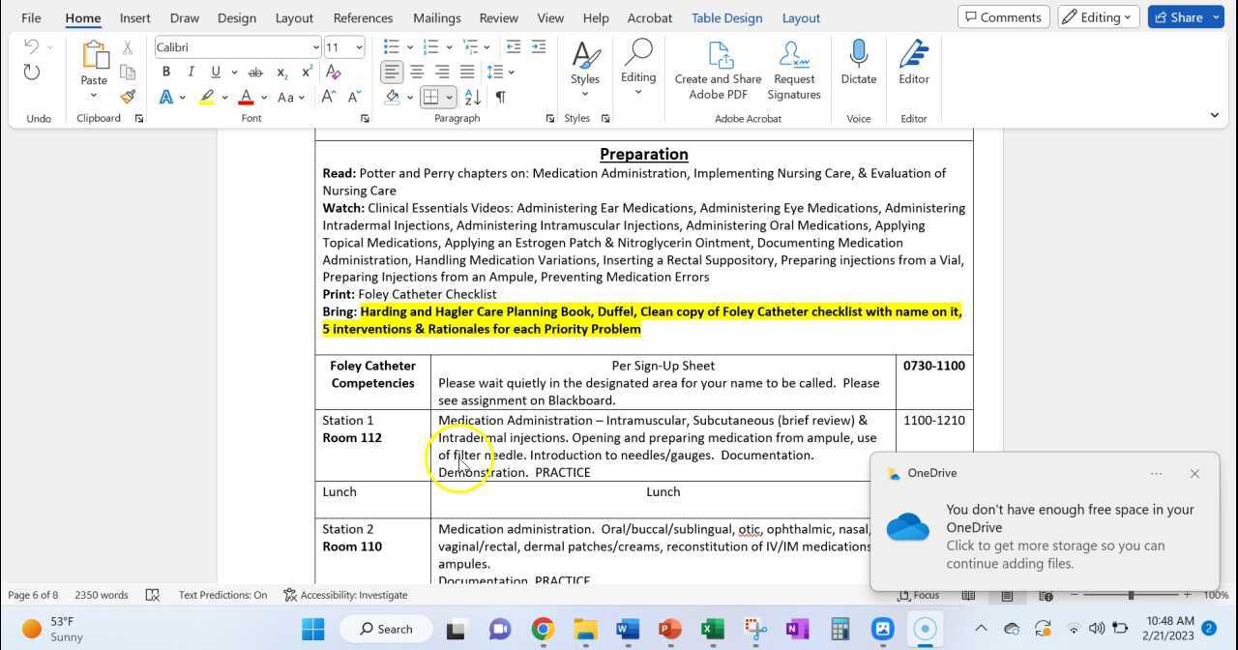Toggle paragraph mark visibility
Screen dimensions: 1238x650
498,97
